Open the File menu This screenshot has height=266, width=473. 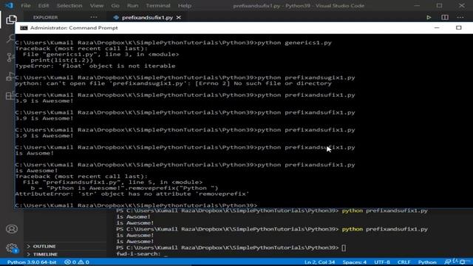(26, 5)
